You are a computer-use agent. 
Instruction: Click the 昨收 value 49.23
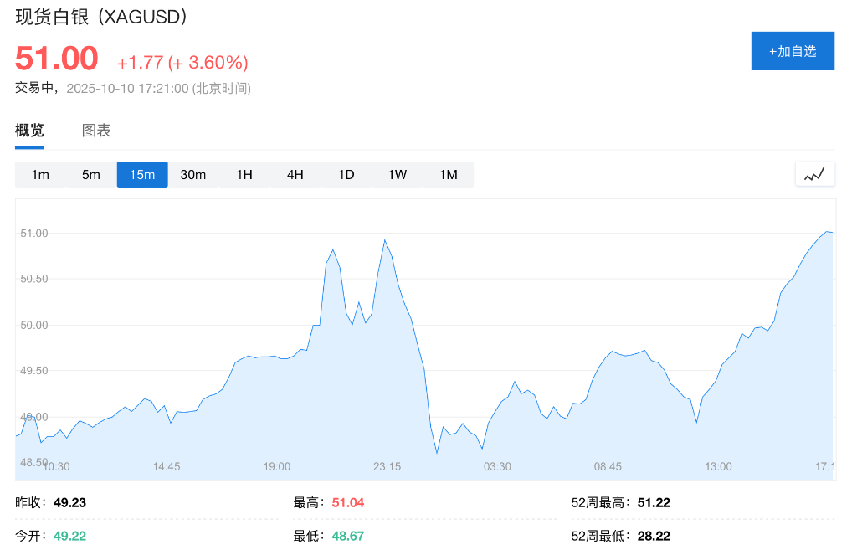pos(70,503)
